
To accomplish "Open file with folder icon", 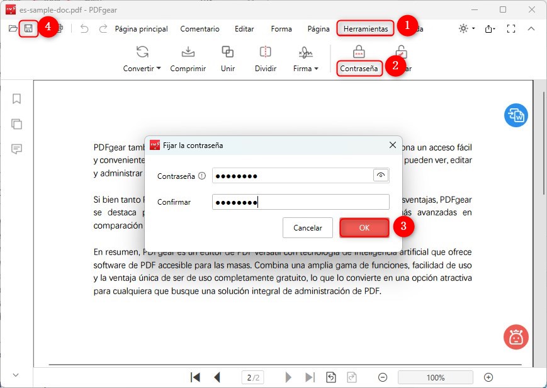I will (x=13, y=28).
